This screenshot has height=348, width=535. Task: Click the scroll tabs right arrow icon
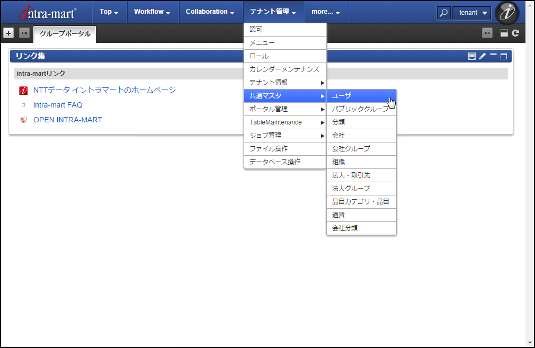[x=487, y=33]
